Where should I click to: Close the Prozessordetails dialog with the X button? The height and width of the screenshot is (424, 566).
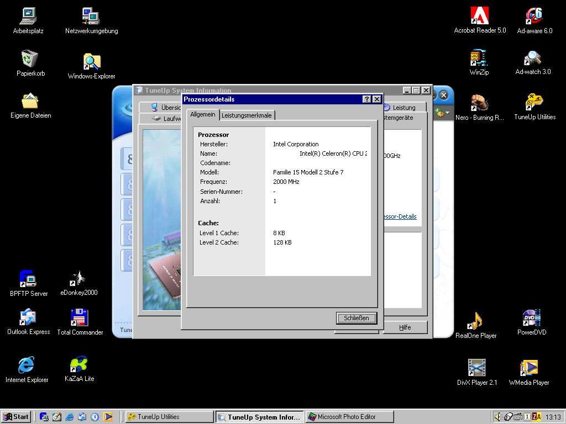pyautogui.click(x=377, y=99)
